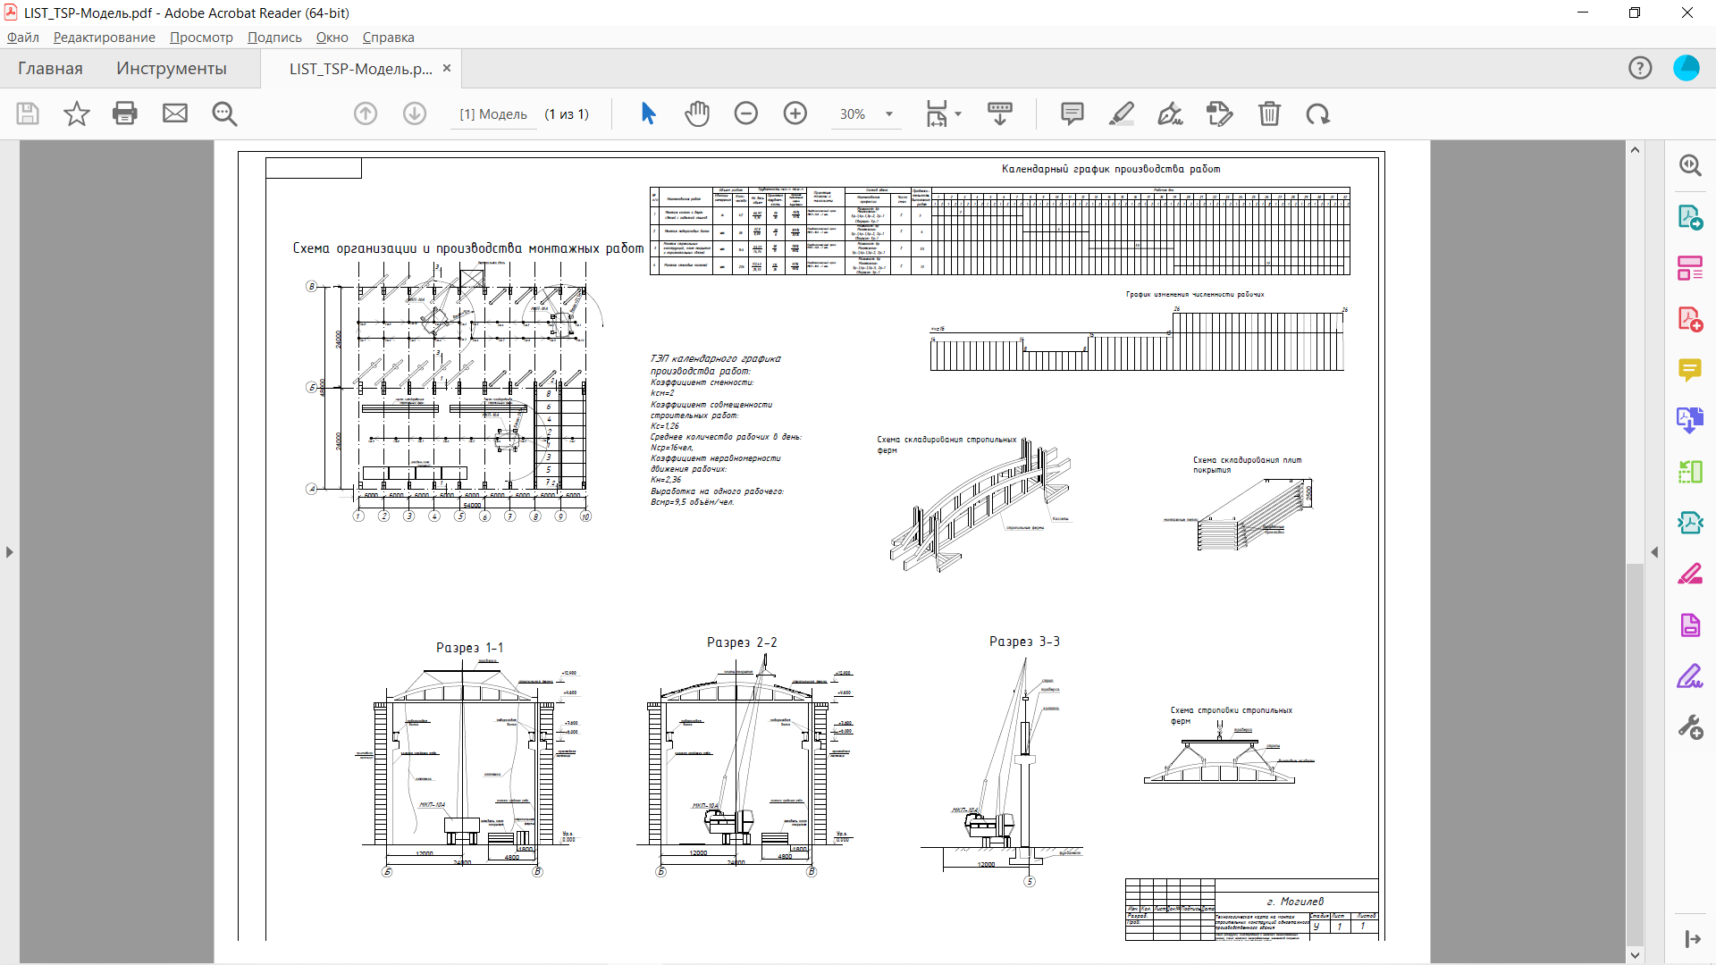Close the LIST_TSP-Модель document tab
This screenshot has height=965, width=1716.
tap(447, 68)
